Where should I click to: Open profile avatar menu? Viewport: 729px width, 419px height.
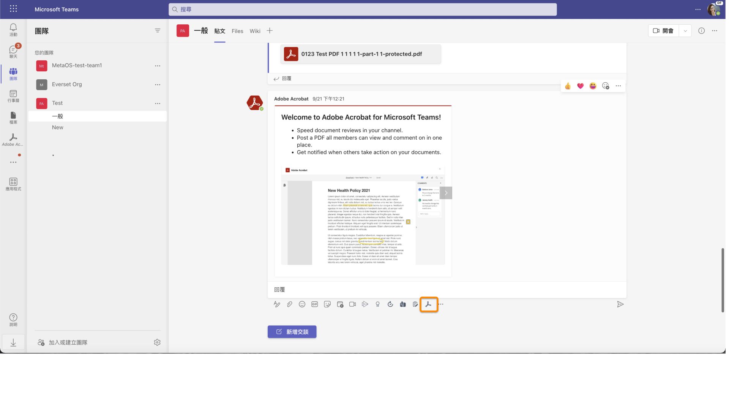pos(714,9)
